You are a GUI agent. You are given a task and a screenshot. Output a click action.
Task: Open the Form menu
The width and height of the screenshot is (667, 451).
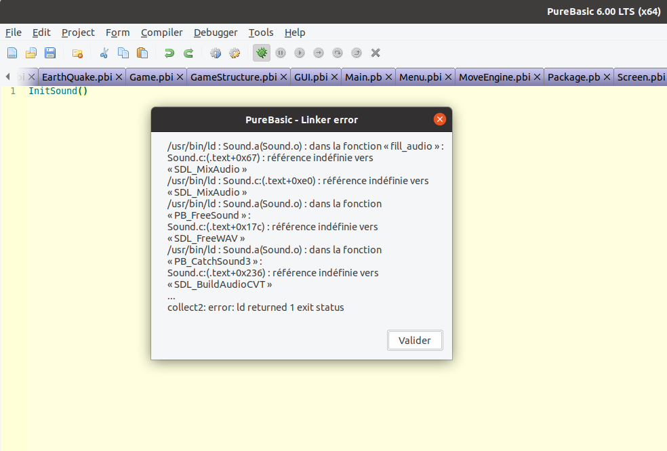coord(117,33)
